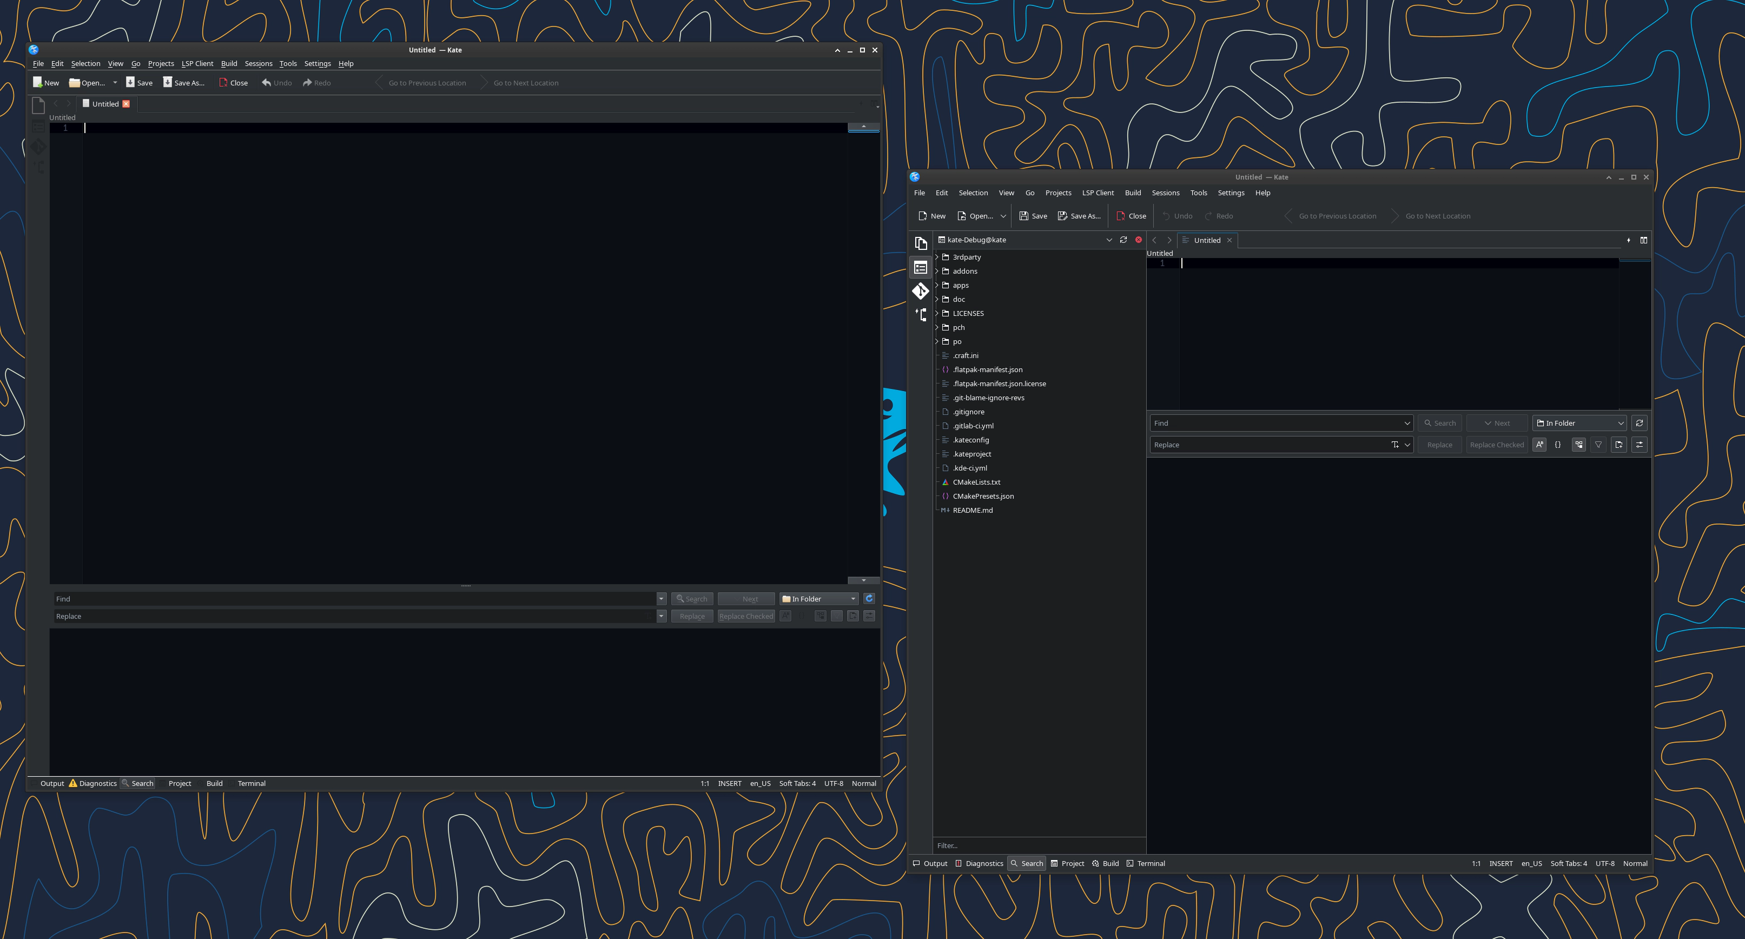Image resolution: width=1745 pixels, height=939 pixels.
Task: Toggle expand results tree button
Action: (x=1579, y=445)
